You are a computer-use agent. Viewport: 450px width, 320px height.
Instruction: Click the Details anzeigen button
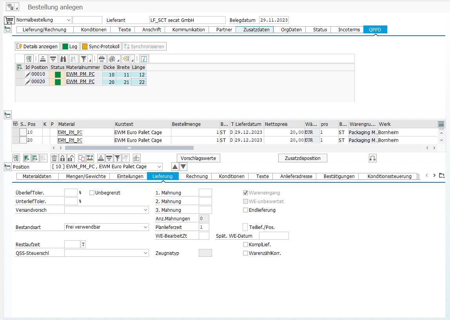(x=37, y=46)
